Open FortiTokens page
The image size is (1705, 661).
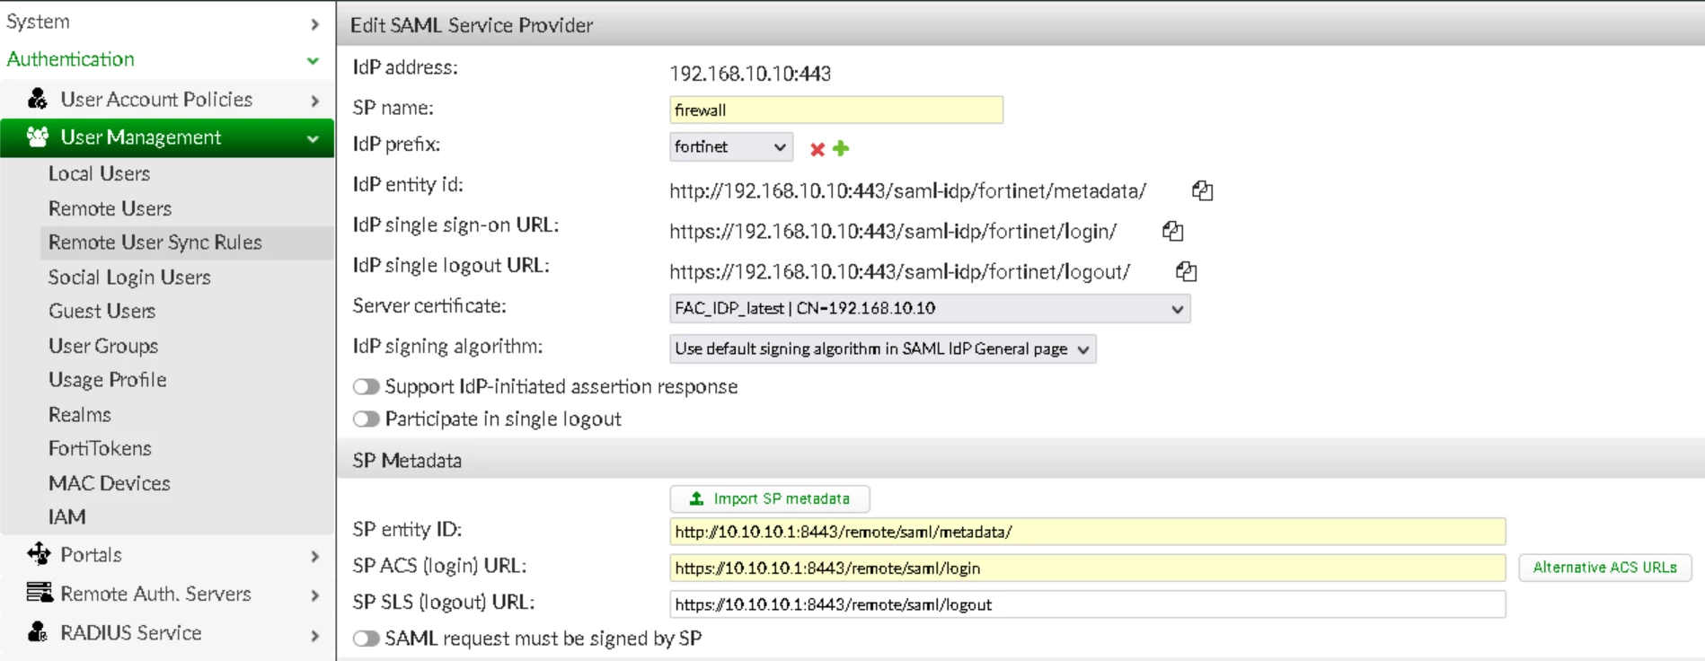click(100, 448)
